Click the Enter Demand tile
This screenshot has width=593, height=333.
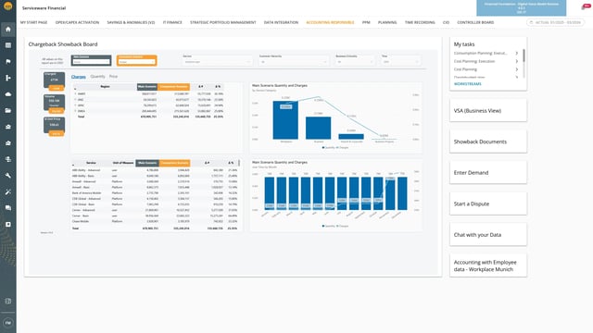pos(488,173)
